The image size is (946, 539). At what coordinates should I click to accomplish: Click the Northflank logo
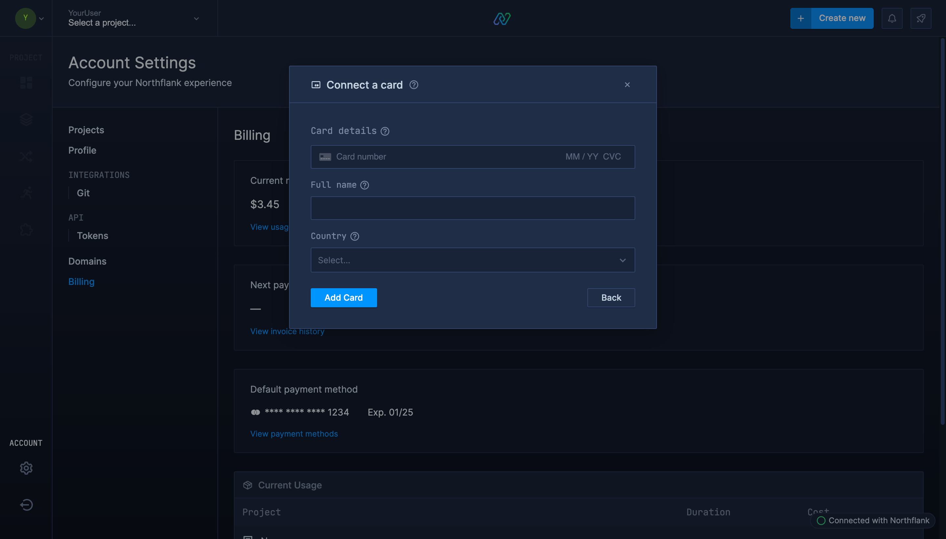(502, 18)
